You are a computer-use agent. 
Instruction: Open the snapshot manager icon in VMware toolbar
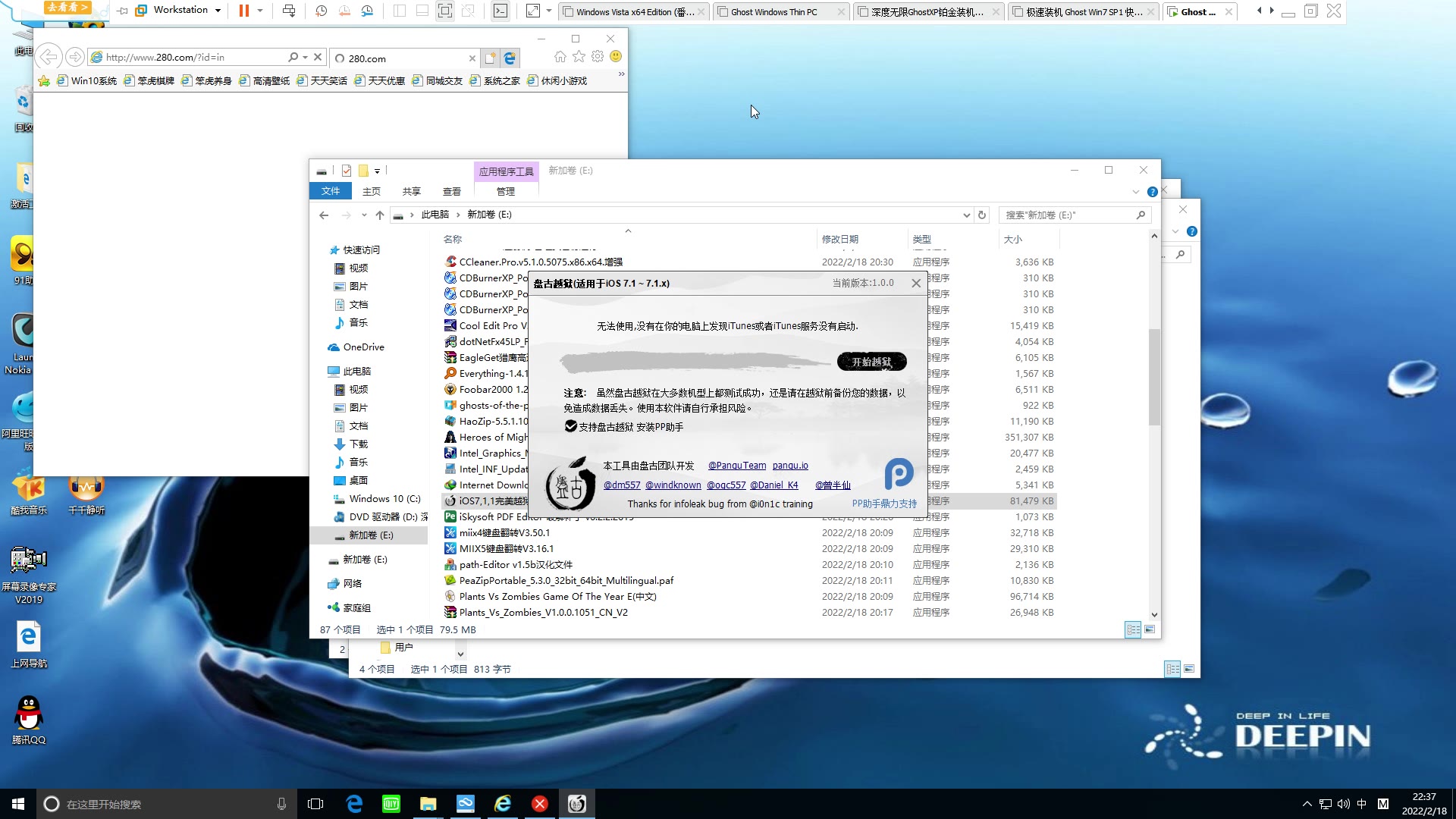coord(367,11)
